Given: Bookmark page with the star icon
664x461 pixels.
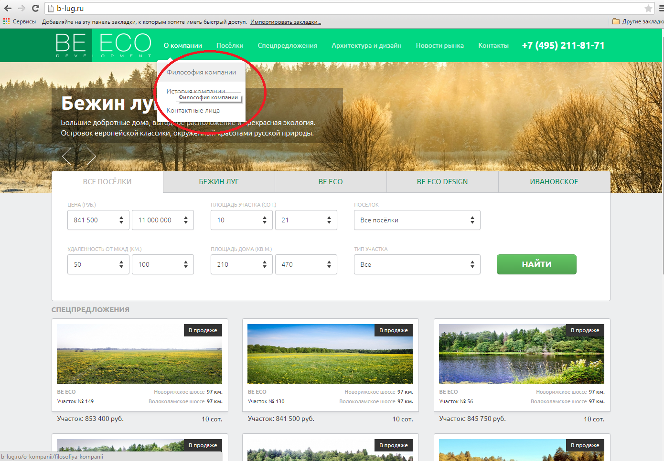Looking at the screenshot, I should click(x=648, y=8).
